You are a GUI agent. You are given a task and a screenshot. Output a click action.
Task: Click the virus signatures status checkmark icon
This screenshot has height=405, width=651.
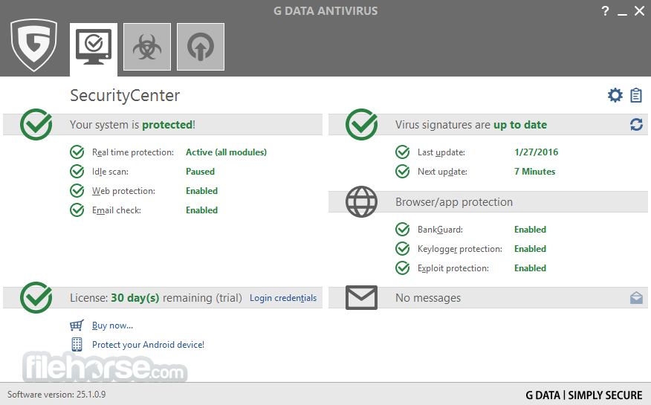point(362,125)
